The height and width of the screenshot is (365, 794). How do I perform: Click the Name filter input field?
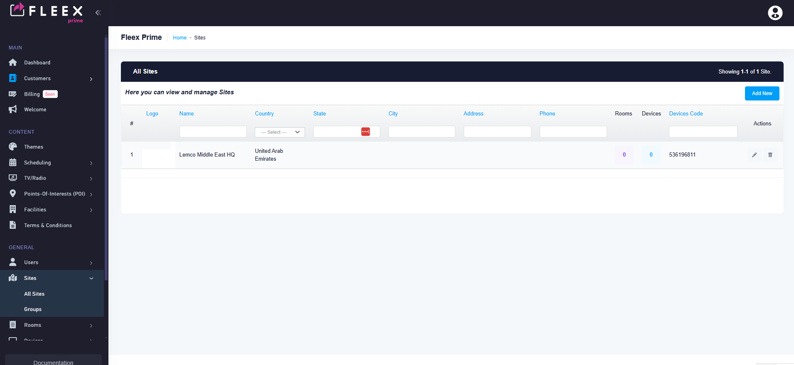(213, 132)
